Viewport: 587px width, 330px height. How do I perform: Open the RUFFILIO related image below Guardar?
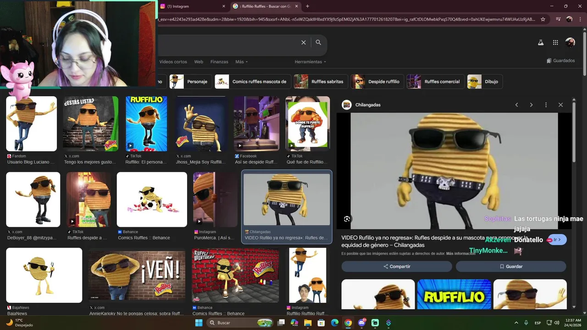point(454,294)
